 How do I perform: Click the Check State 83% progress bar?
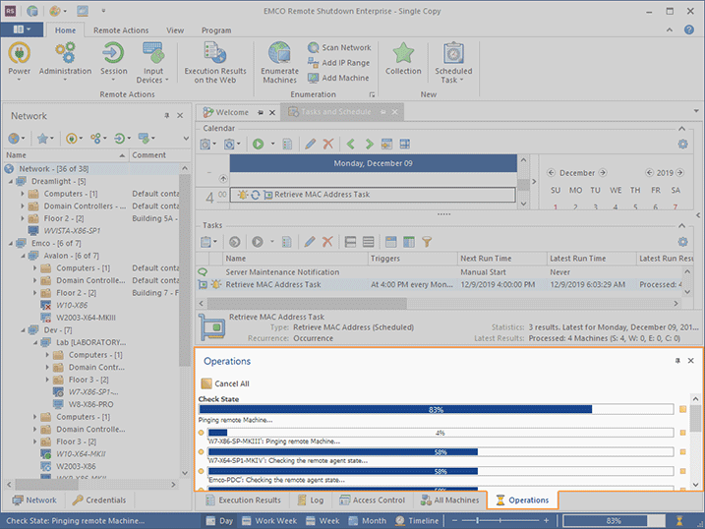tap(436, 409)
